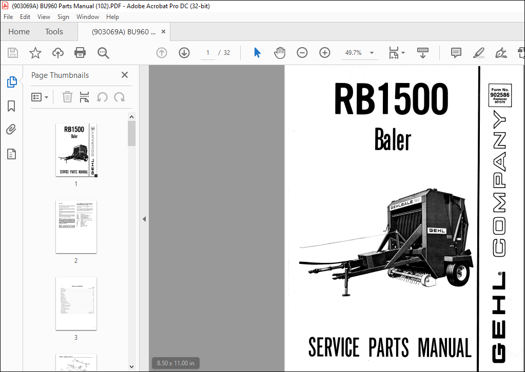The width and height of the screenshot is (525, 372).
Task: Select page 2 thumbnail
Action: click(x=76, y=226)
